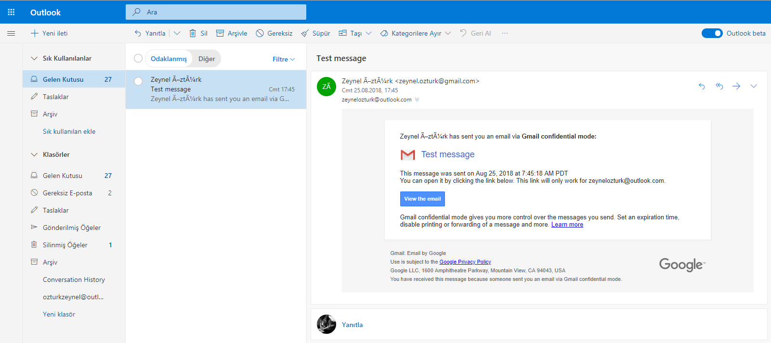Image resolution: width=771 pixels, height=343 pixels.
Task: Open Silinmiş Öğeler trash folder
Action: [x=74, y=245]
